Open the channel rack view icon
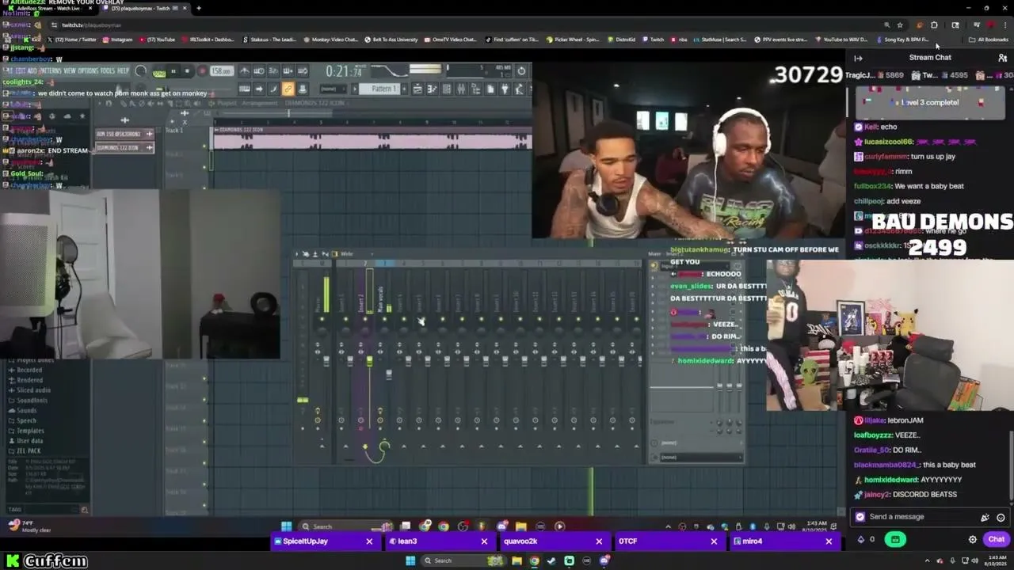This screenshot has width=1014, height=570. [447, 89]
